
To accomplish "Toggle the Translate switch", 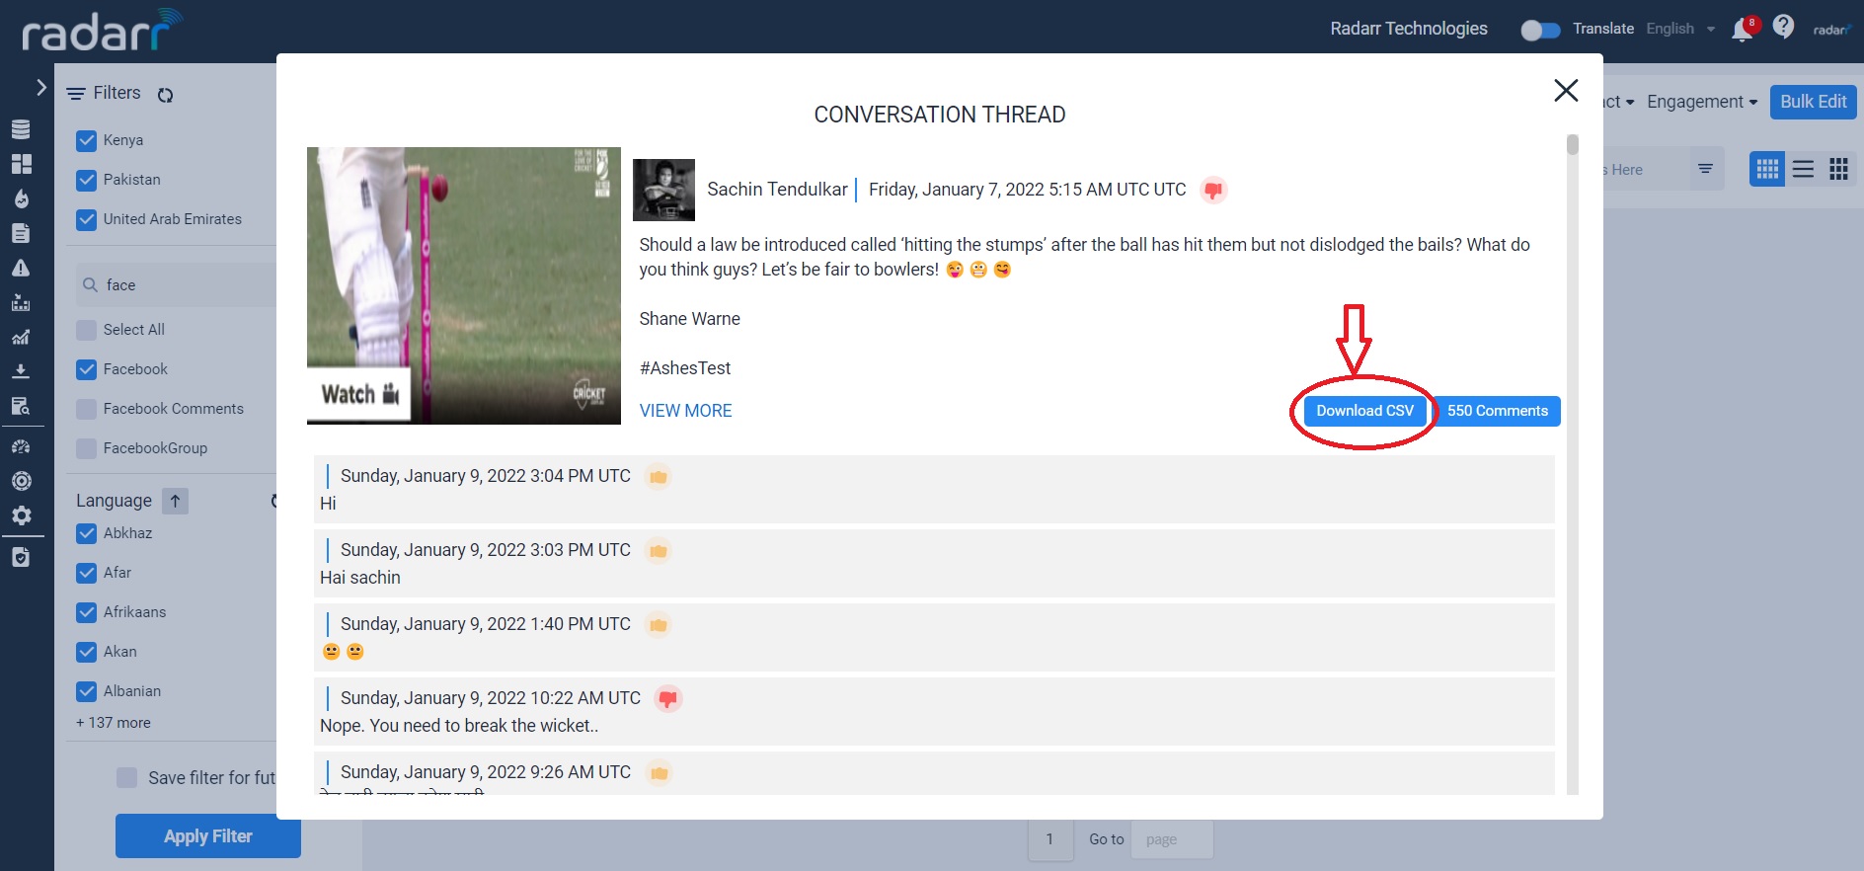I will (1540, 30).
